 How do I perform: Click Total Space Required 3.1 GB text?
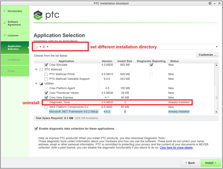[54, 118]
